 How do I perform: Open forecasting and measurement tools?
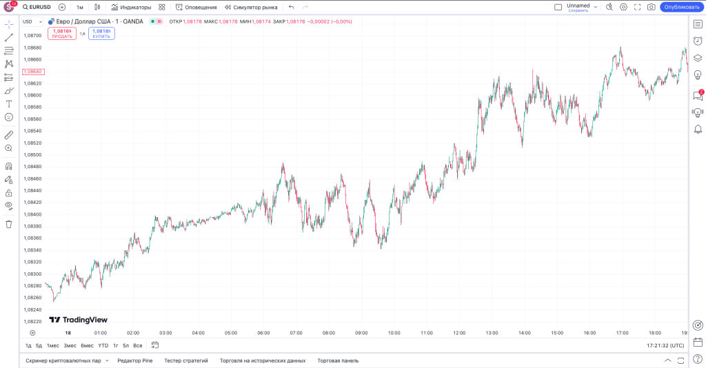pyautogui.click(x=8, y=77)
